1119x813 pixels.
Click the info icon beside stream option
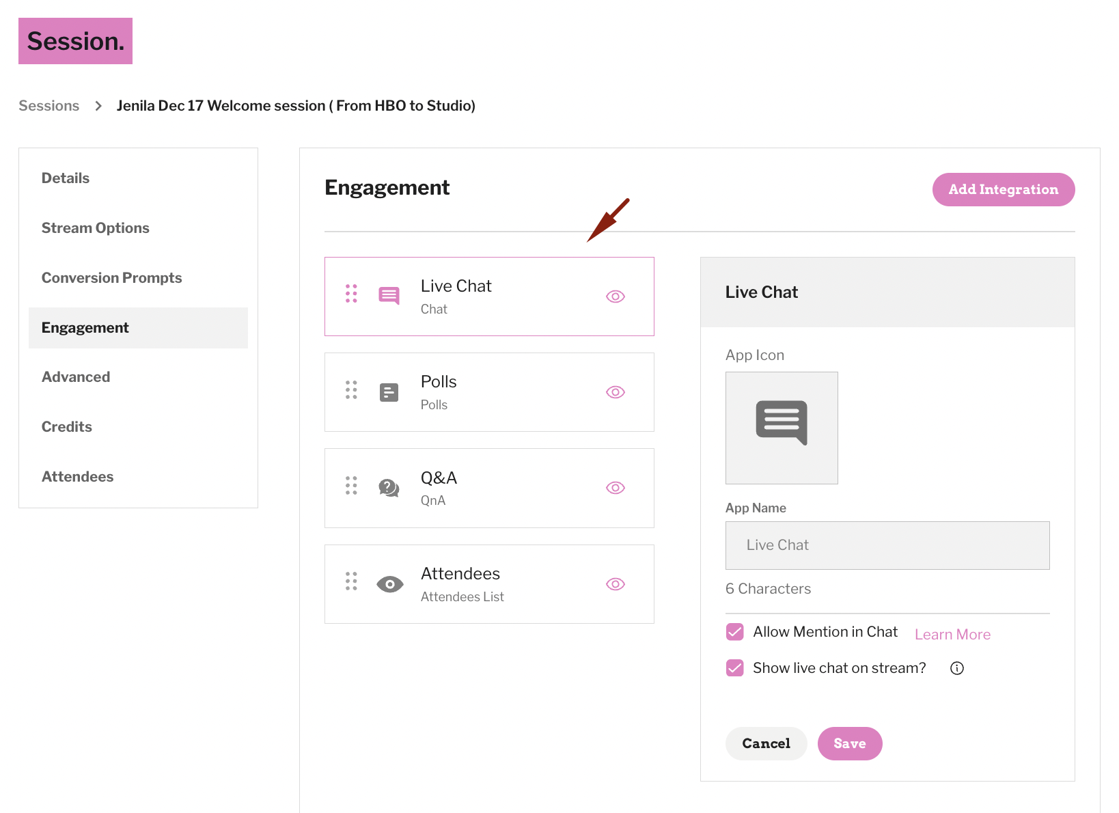(957, 668)
